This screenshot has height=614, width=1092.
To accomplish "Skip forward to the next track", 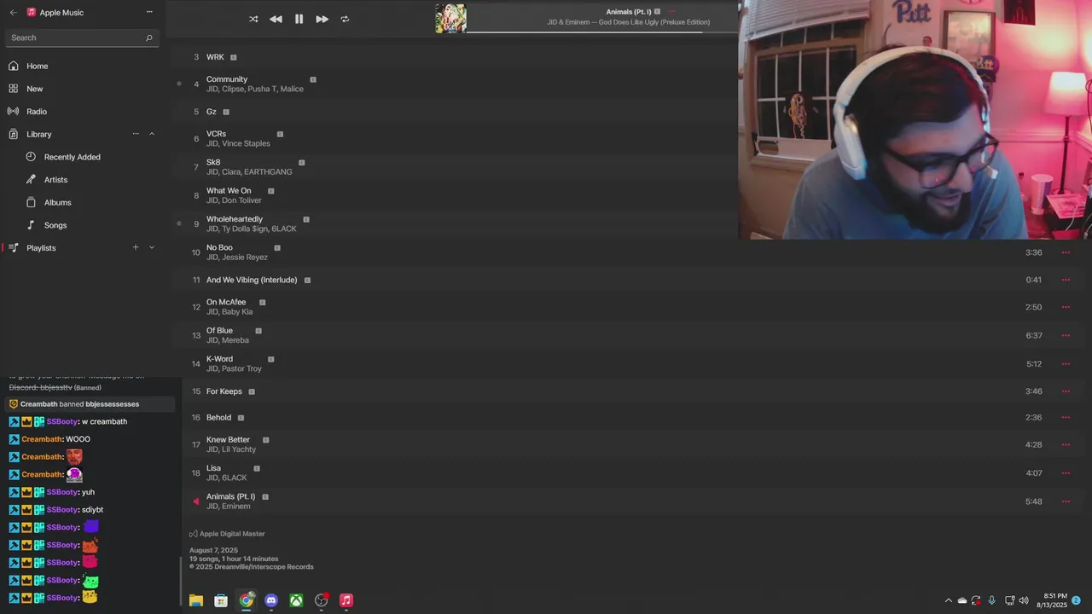I will coord(322,19).
